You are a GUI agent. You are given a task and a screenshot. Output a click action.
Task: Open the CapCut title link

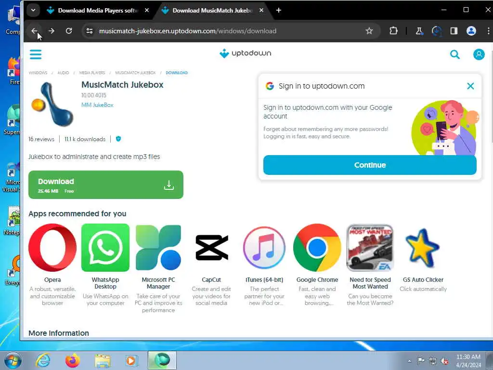[211, 280]
